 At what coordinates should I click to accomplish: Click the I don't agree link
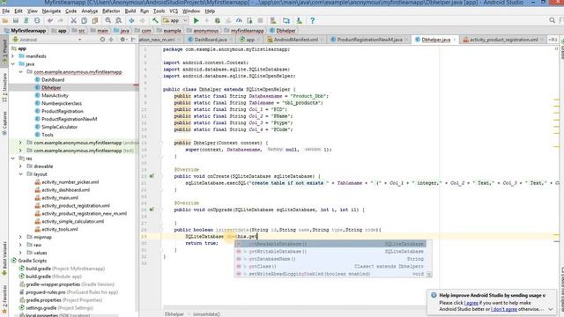pos(504,309)
